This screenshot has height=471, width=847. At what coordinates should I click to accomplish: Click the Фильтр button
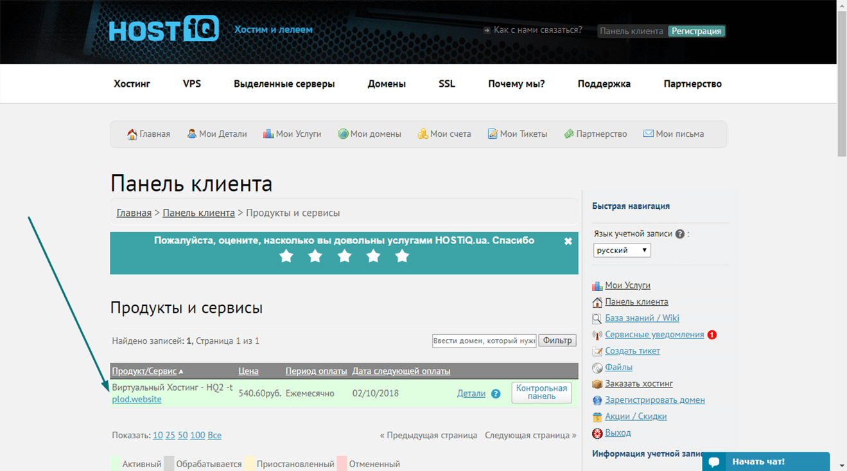(x=557, y=341)
